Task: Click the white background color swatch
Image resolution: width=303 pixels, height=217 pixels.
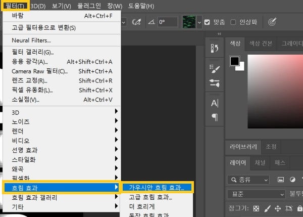Action: pos(240,67)
